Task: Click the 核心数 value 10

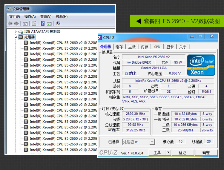Action: click(181, 141)
